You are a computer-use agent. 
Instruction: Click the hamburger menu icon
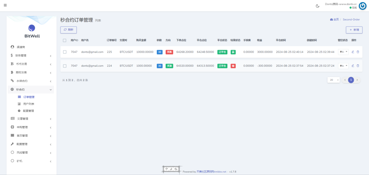tap(5, 5)
